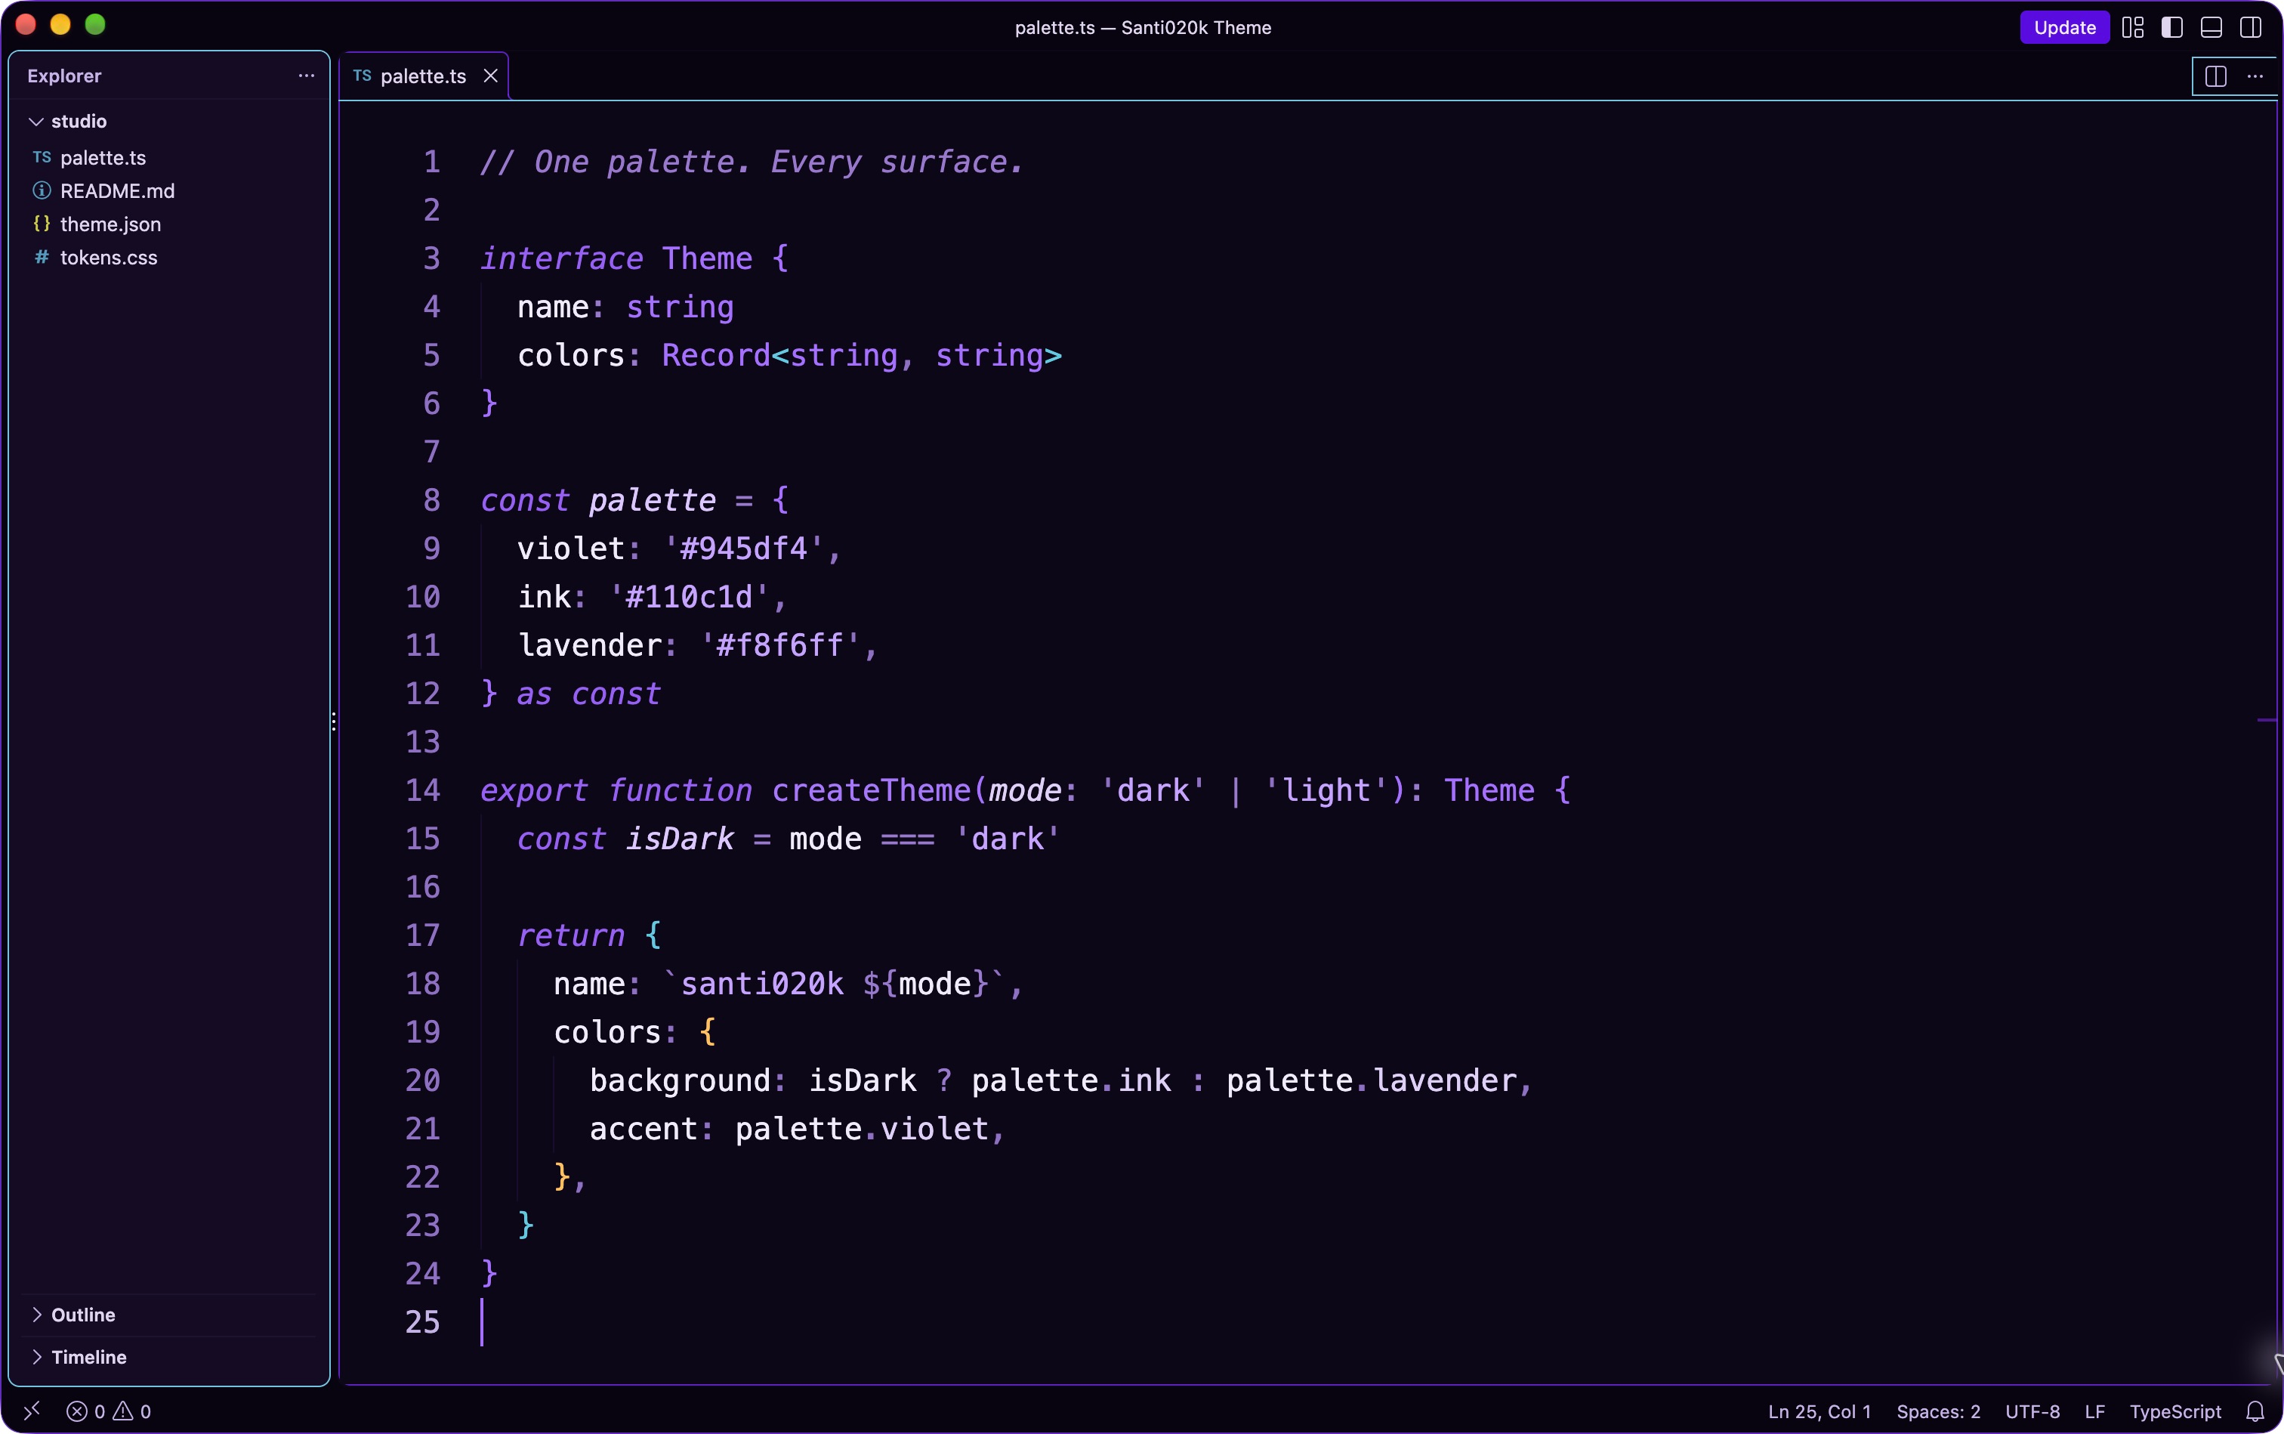Toggle the secondary side bar visibility
The image size is (2284, 1434).
[2250, 27]
